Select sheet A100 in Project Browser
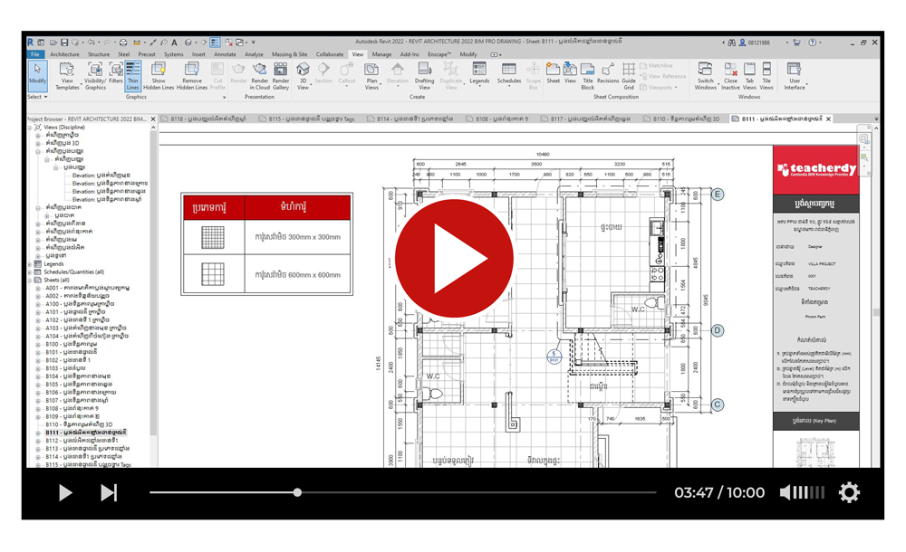This screenshot has width=906, height=552. (x=80, y=304)
